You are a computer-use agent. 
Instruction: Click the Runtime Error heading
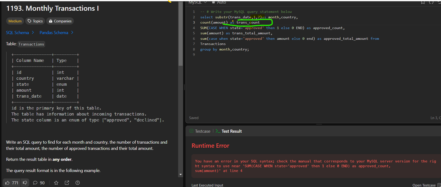pos(211,146)
